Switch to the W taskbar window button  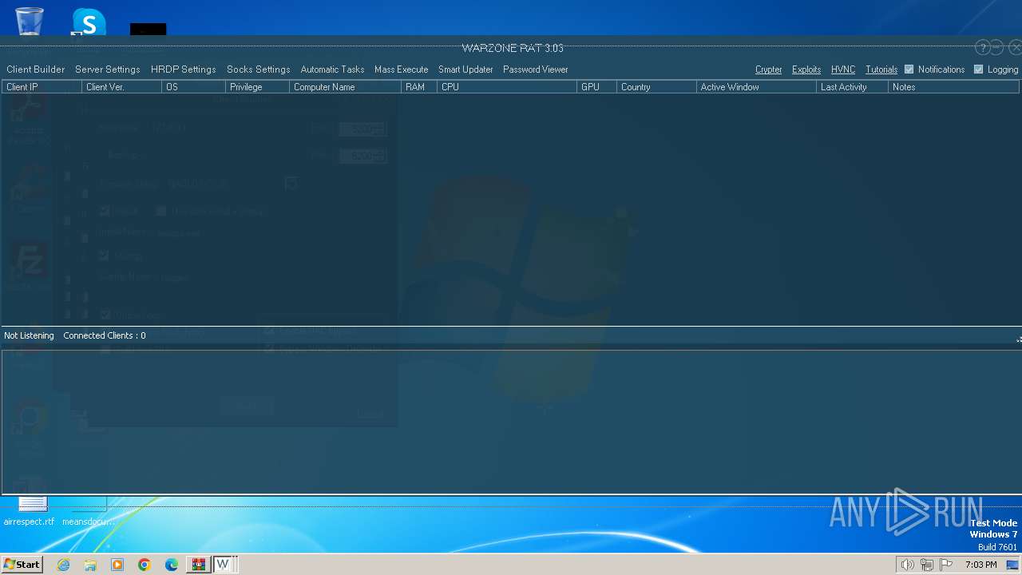point(224,565)
